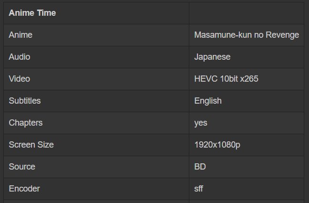This screenshot has width=309, height=203.
Task: Select the Screen Size row label
Action: pyautogui.click(x=31, y=145)
